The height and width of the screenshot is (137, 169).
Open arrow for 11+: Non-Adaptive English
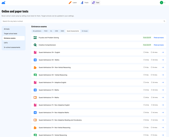click(x=163, y=105)
